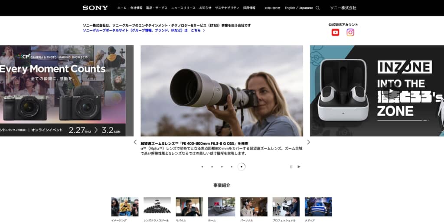Switch language to English
This screenshot has height=223, width=444.
click(x=290, y=8)
